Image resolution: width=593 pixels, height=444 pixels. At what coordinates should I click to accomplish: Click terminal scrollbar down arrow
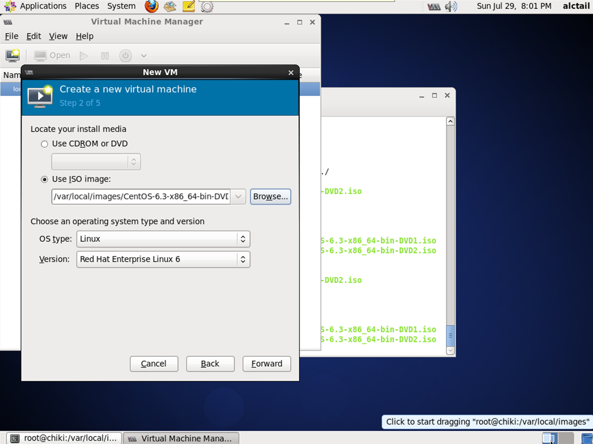[451, 350]
